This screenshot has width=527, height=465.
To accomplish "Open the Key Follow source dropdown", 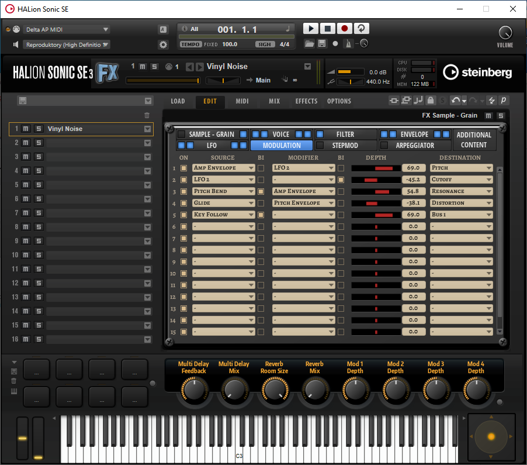I will coord(224,215).
